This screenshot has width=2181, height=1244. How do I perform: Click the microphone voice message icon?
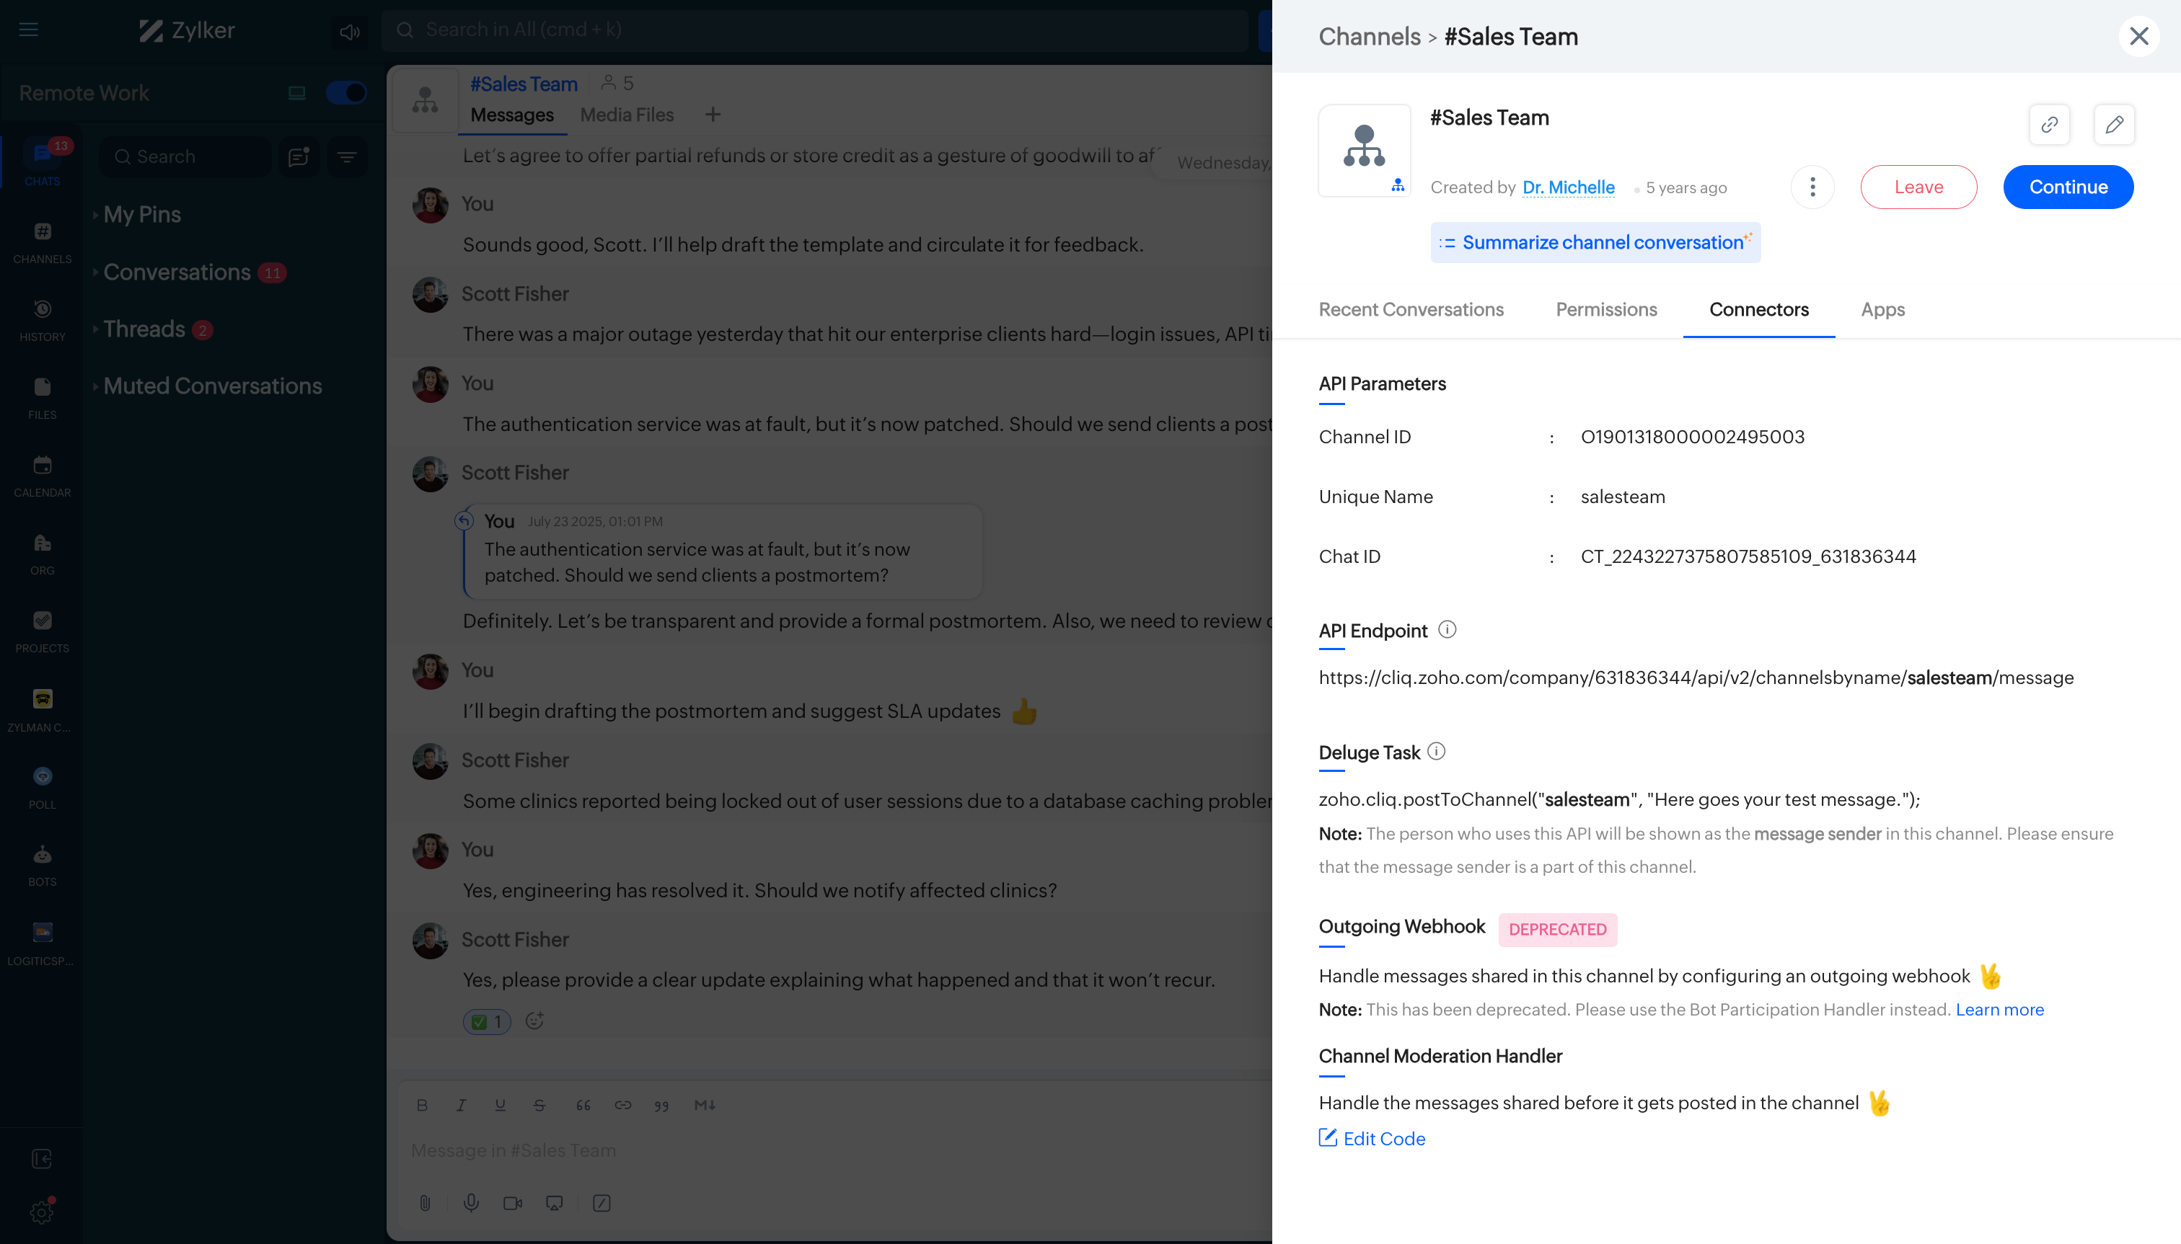pos(470,1203)
